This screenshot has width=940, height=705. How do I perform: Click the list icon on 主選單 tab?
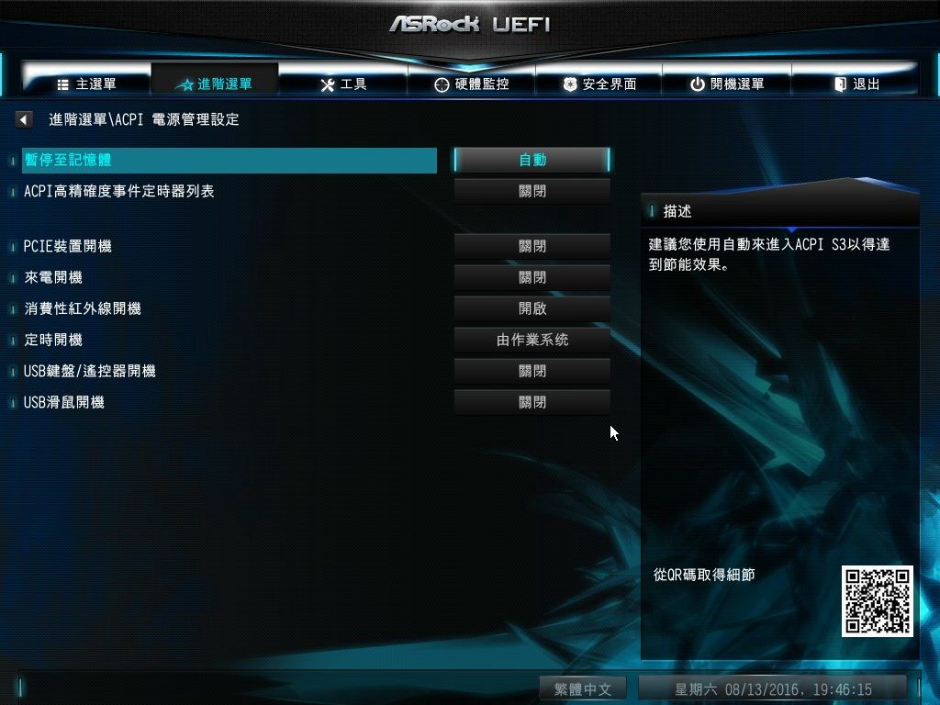point(63,84)
